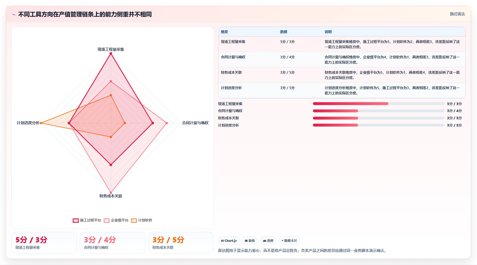
Task: Click the description text of the 现场工程量采集 row
Action: (x=392, y=44)
